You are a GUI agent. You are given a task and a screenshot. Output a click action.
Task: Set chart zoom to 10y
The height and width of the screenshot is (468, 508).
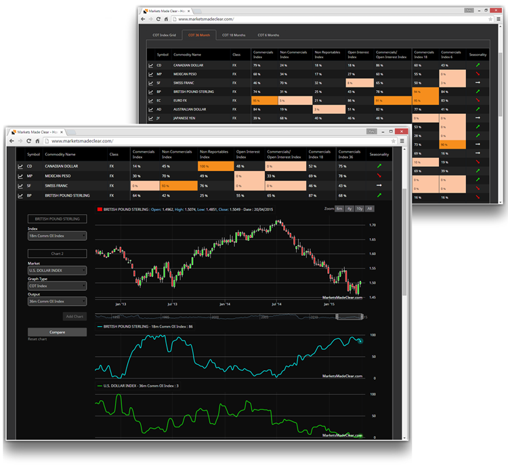tap(359, 209)
